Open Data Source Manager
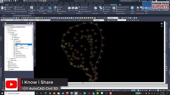Image resolution: width=170 pixels, height=95 pixels. pos(50,9)
